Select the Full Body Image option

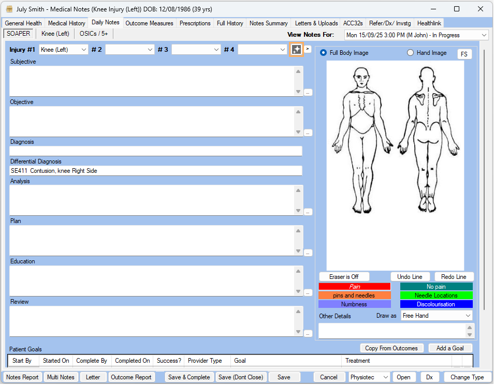tap(324, 53)
